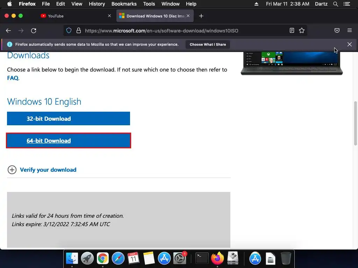
Task: Open the History menu
Action: pos(97,4)
